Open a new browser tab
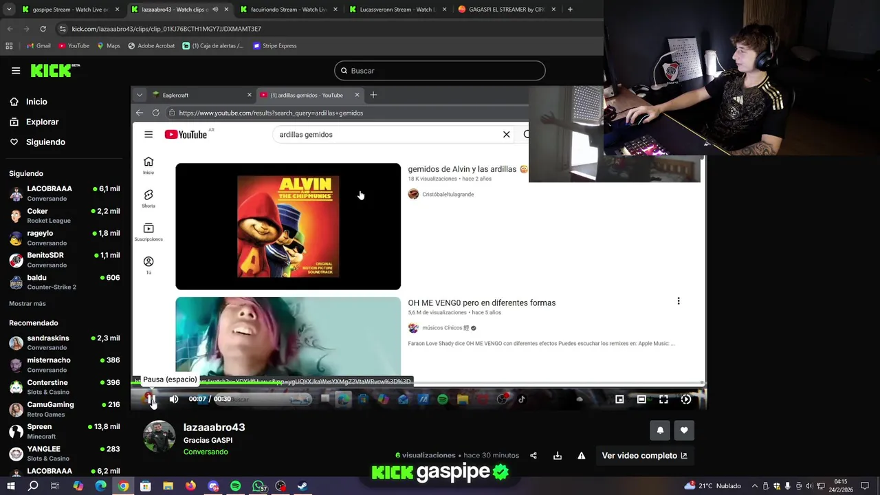 [x=570, y=10]
